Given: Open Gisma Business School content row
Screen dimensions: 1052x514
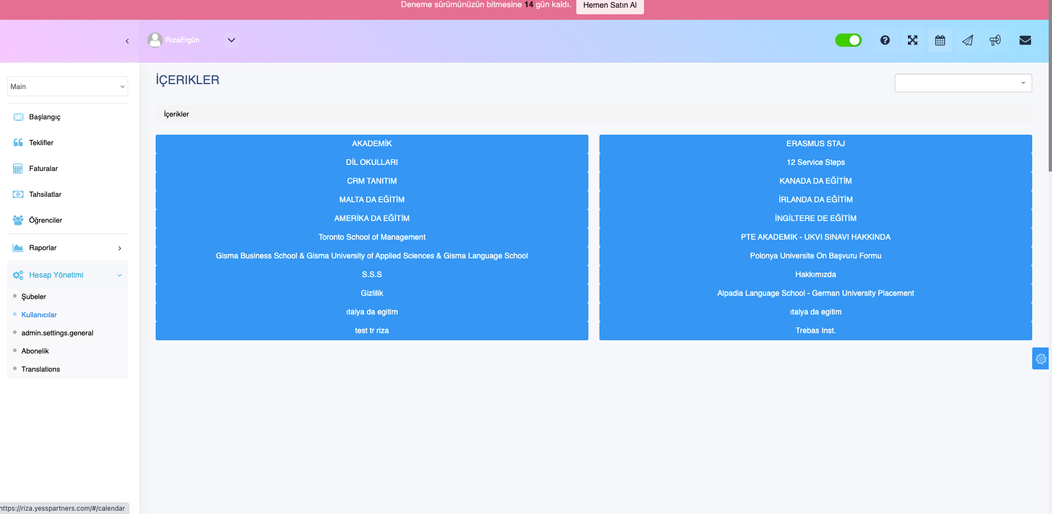Looking at the screenshot, I should pyautogui.click(x=372, y=256).
